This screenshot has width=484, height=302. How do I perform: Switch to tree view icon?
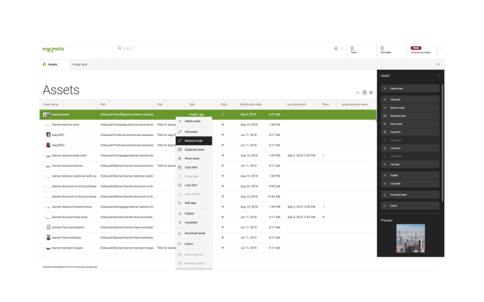(358, 92)
